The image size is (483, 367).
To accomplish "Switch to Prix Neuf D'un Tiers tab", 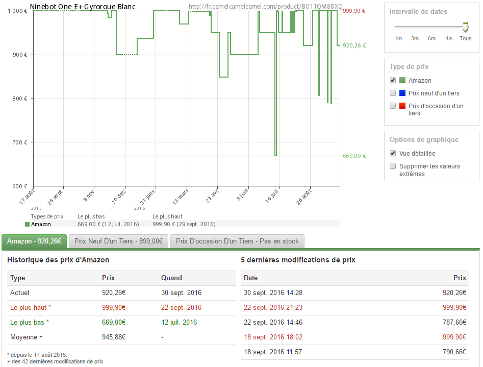I will 119,241.
